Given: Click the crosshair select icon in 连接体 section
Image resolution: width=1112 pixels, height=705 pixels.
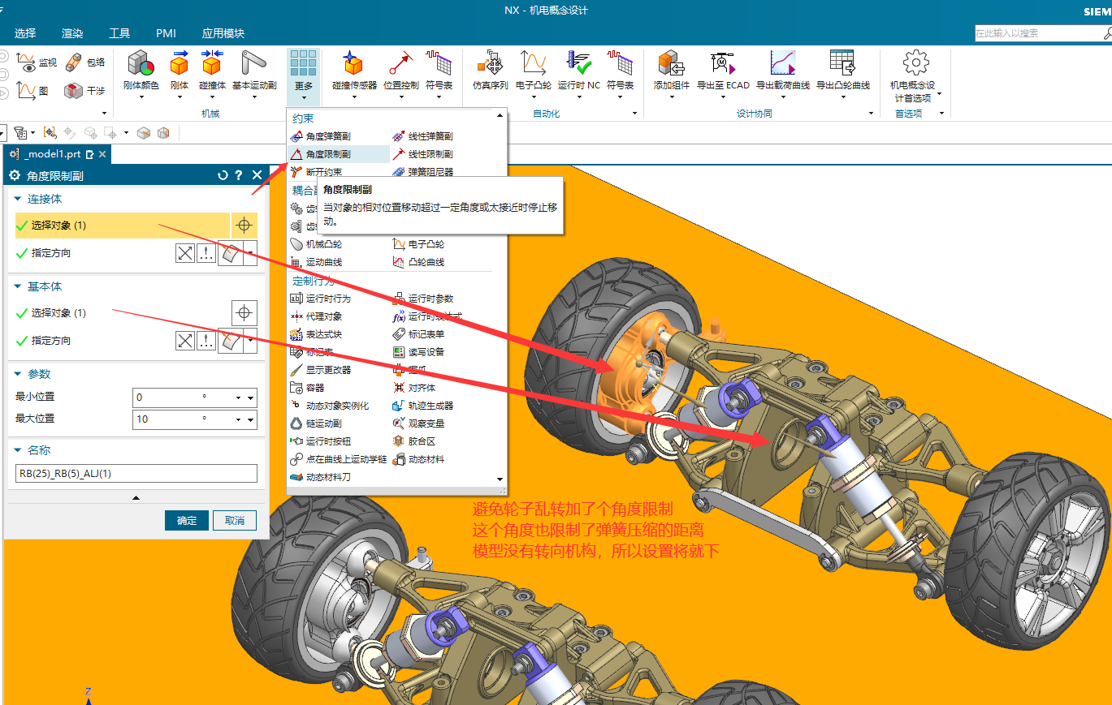Looking at the screenshot, I should coord(244,226).
